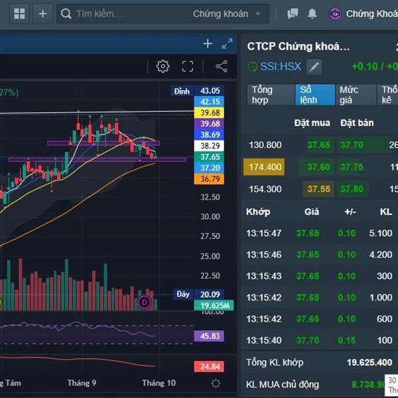Focus the Tìm kiếm search field
This screenshot has height=398, width=398.
126,13
